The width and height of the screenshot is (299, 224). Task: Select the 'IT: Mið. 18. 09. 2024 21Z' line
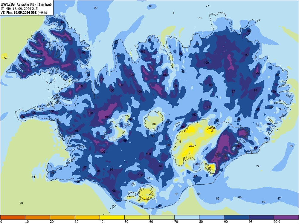tap(19, 9)
